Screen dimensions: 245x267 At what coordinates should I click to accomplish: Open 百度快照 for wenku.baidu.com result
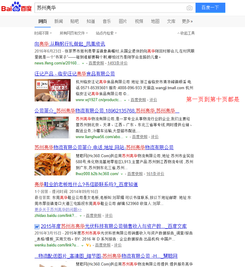[103, 245]
